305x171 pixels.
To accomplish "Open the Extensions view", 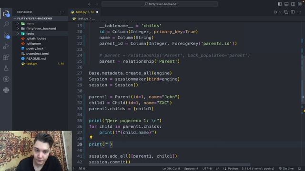I will (x=6, y=57).
